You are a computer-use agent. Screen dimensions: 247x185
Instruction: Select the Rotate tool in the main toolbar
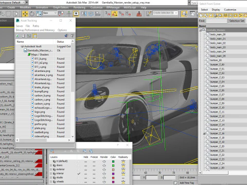tap(32, 13)
